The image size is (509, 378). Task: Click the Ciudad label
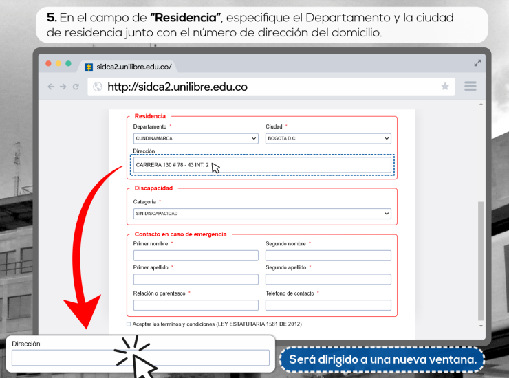coord(274,127)
